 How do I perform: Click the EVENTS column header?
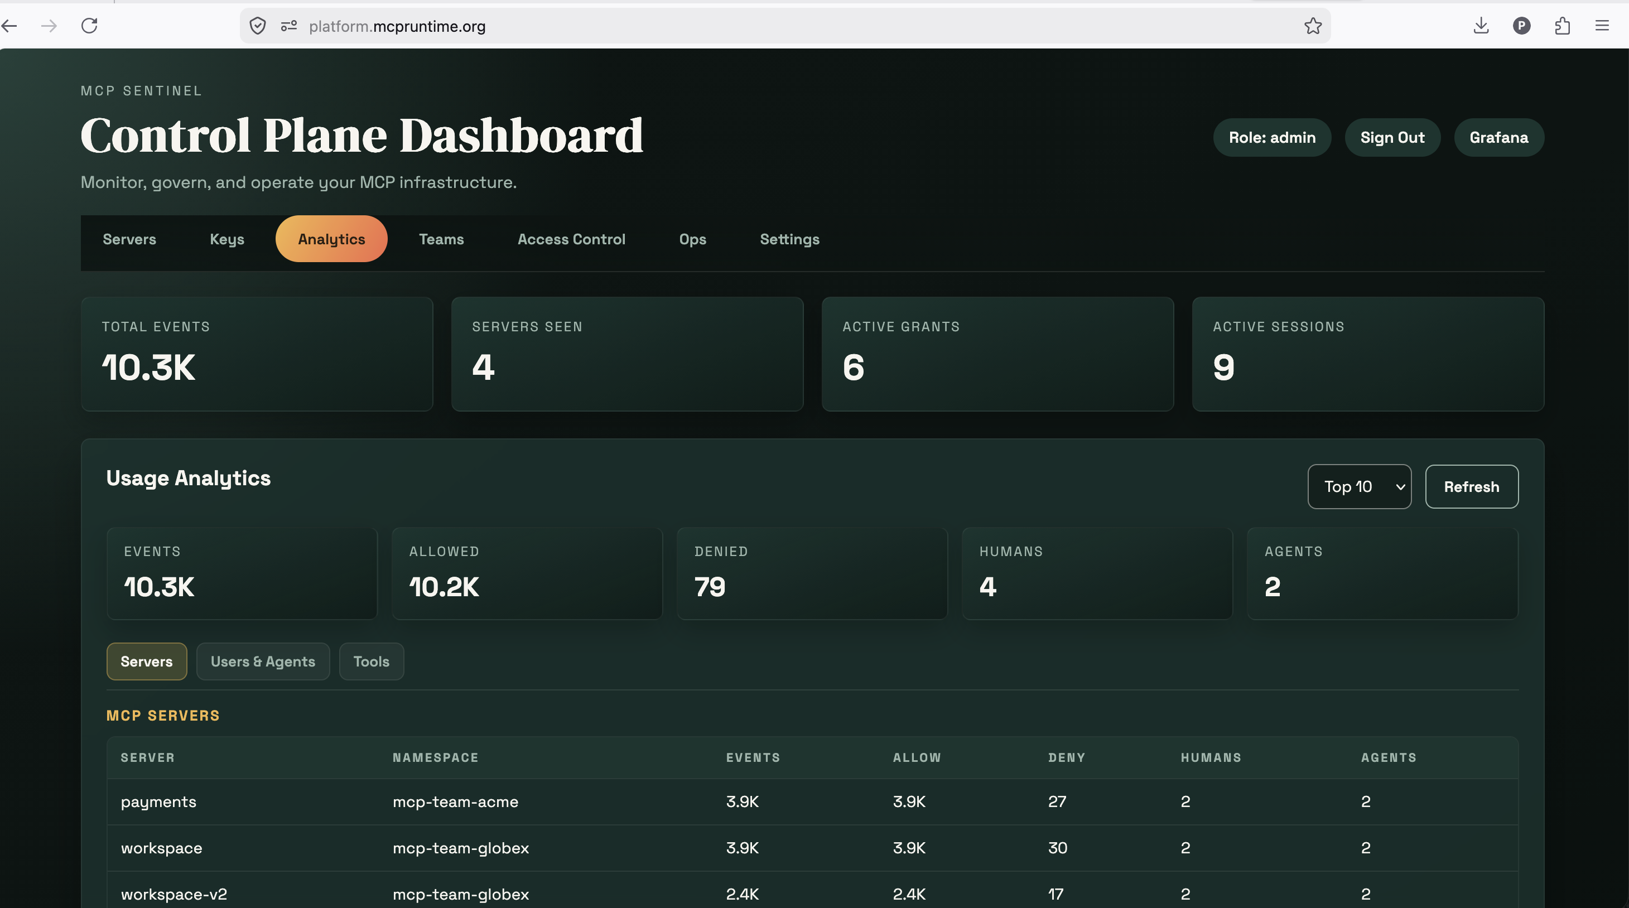click(753, 757)
